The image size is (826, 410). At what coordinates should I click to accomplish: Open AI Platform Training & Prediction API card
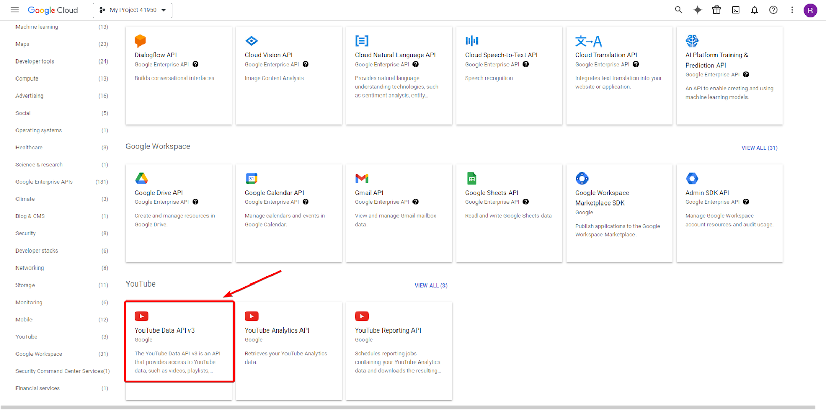(x=729, y=76)
